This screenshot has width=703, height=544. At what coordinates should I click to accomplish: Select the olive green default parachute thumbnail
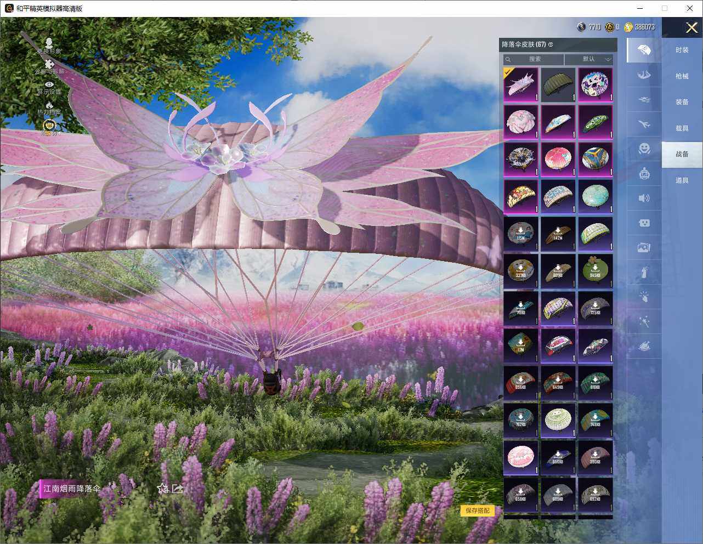[558, 84]
